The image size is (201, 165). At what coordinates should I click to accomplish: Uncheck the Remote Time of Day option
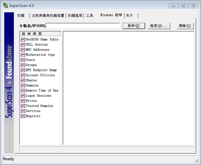(x=23, y=90)
